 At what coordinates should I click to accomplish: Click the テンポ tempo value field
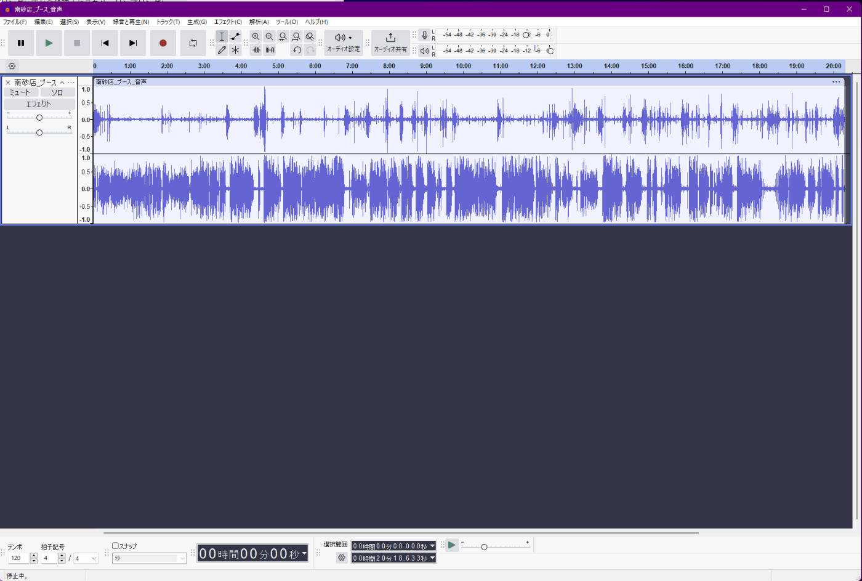[x=18, y=558]
